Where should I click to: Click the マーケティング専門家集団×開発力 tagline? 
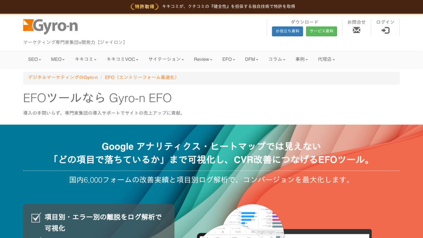pyautogui.click(x=75, y=43)
